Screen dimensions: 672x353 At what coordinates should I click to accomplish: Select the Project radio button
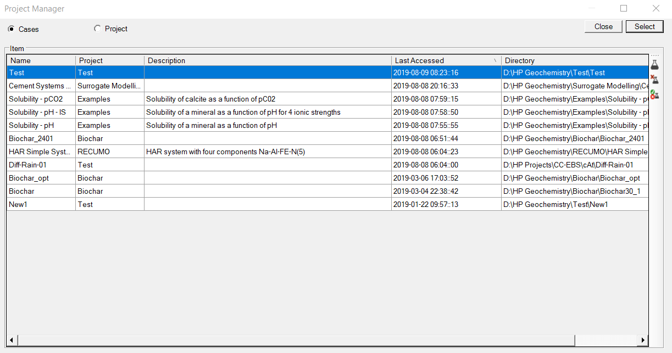(98, 29)
